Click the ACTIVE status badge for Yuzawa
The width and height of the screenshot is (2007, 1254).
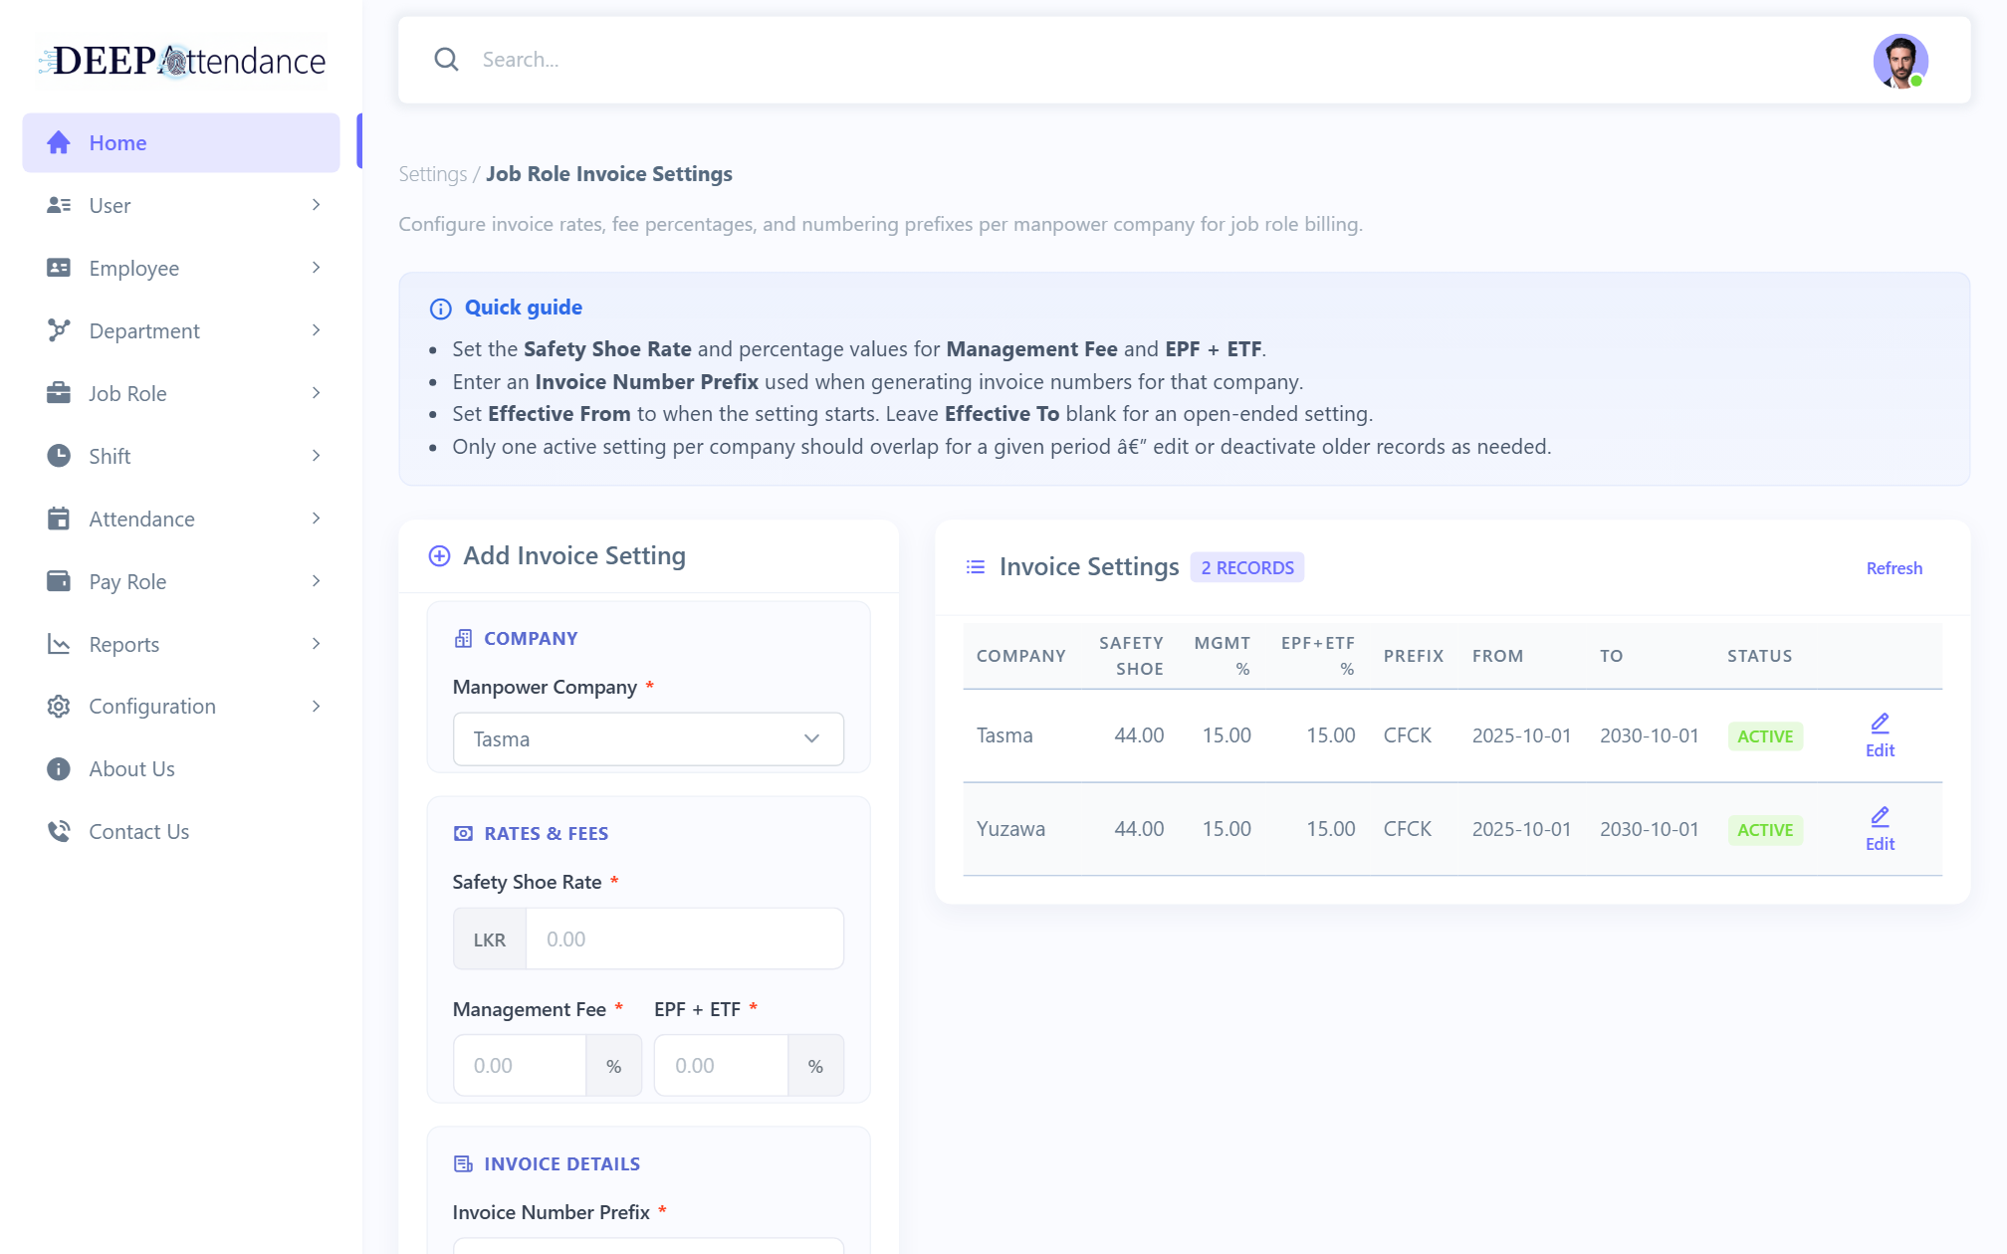tap(1765, 830)
